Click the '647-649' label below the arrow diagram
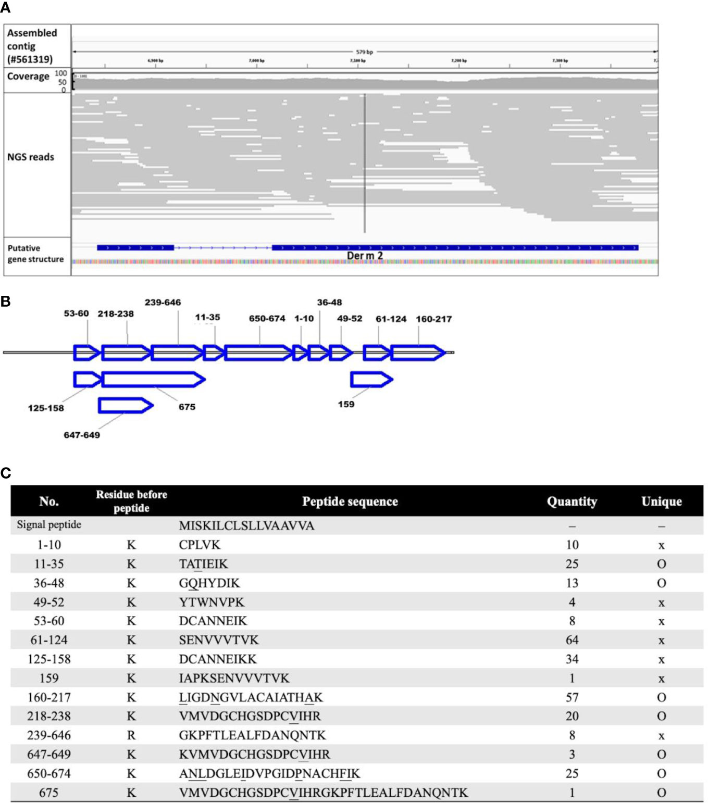Viewport: 708px width, 803px height. [x=82, y=435]
